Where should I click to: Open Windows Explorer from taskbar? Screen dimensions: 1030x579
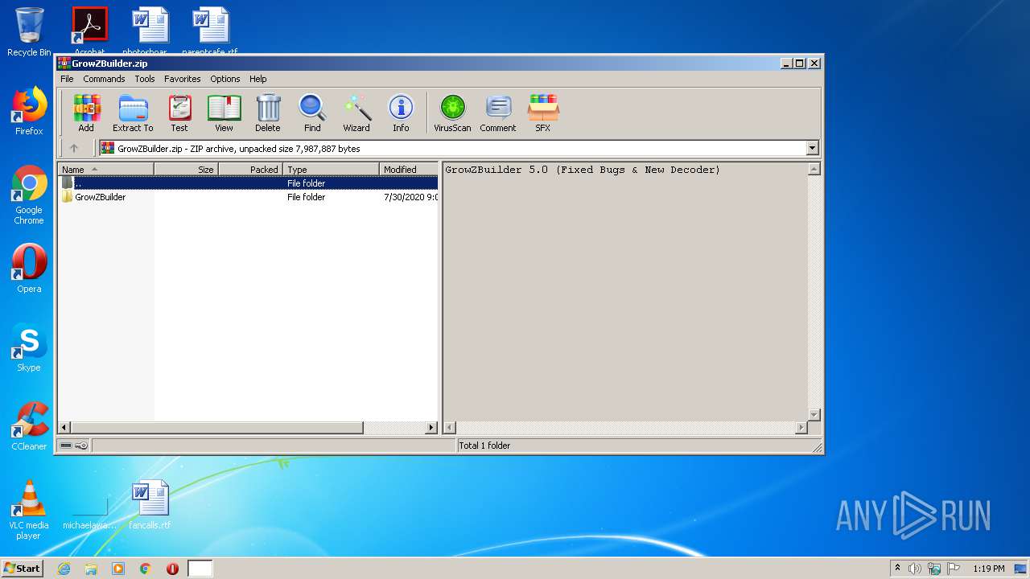click(x=91, y=569)
